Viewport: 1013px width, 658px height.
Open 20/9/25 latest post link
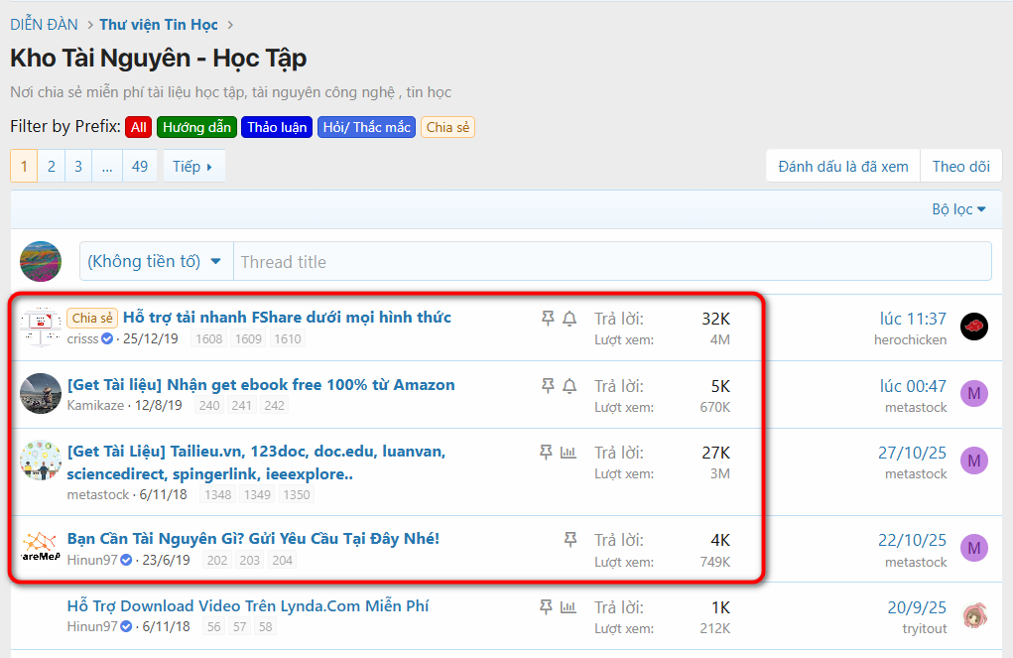point(917,607)
